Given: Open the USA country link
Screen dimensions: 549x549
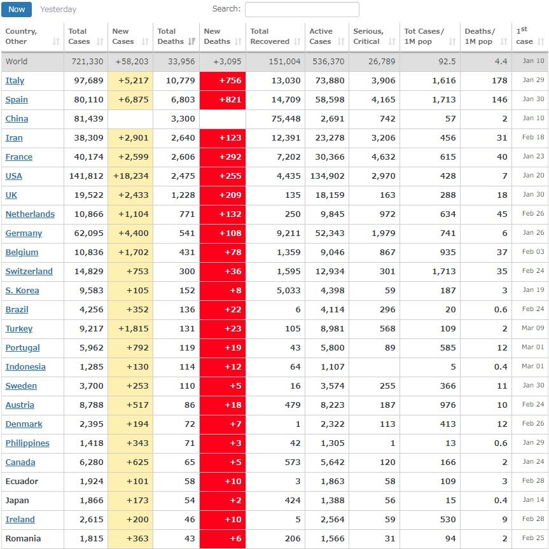Looking at the screenshot, I should [x=14, y=176].
